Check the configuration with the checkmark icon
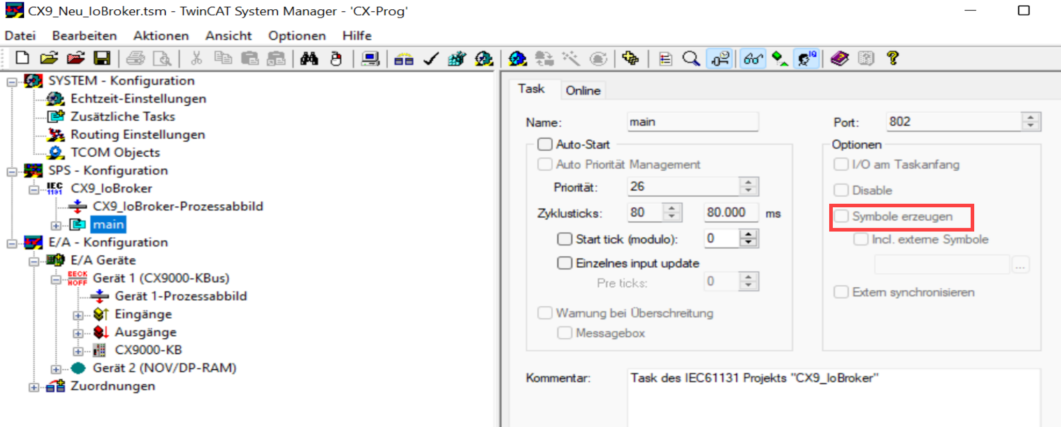The width and height of the screenshot is (1061, 427). point(431,59)
